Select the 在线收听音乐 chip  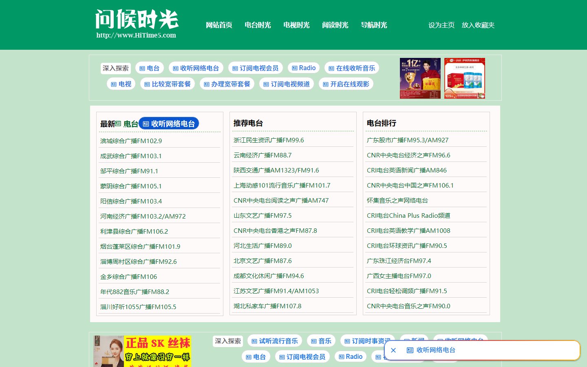[x=352, y=68]
